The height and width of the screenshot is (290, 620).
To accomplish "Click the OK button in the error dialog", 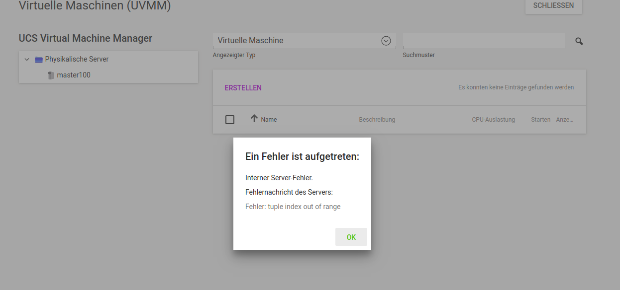I will (x=351, y=237).
